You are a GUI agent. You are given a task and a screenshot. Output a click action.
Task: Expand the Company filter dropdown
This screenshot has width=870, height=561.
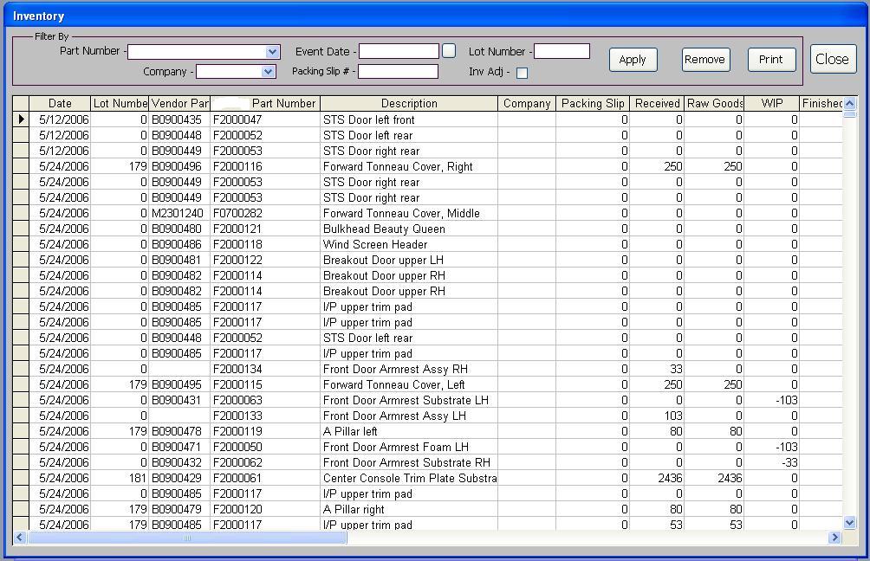(x=269, y=72)
